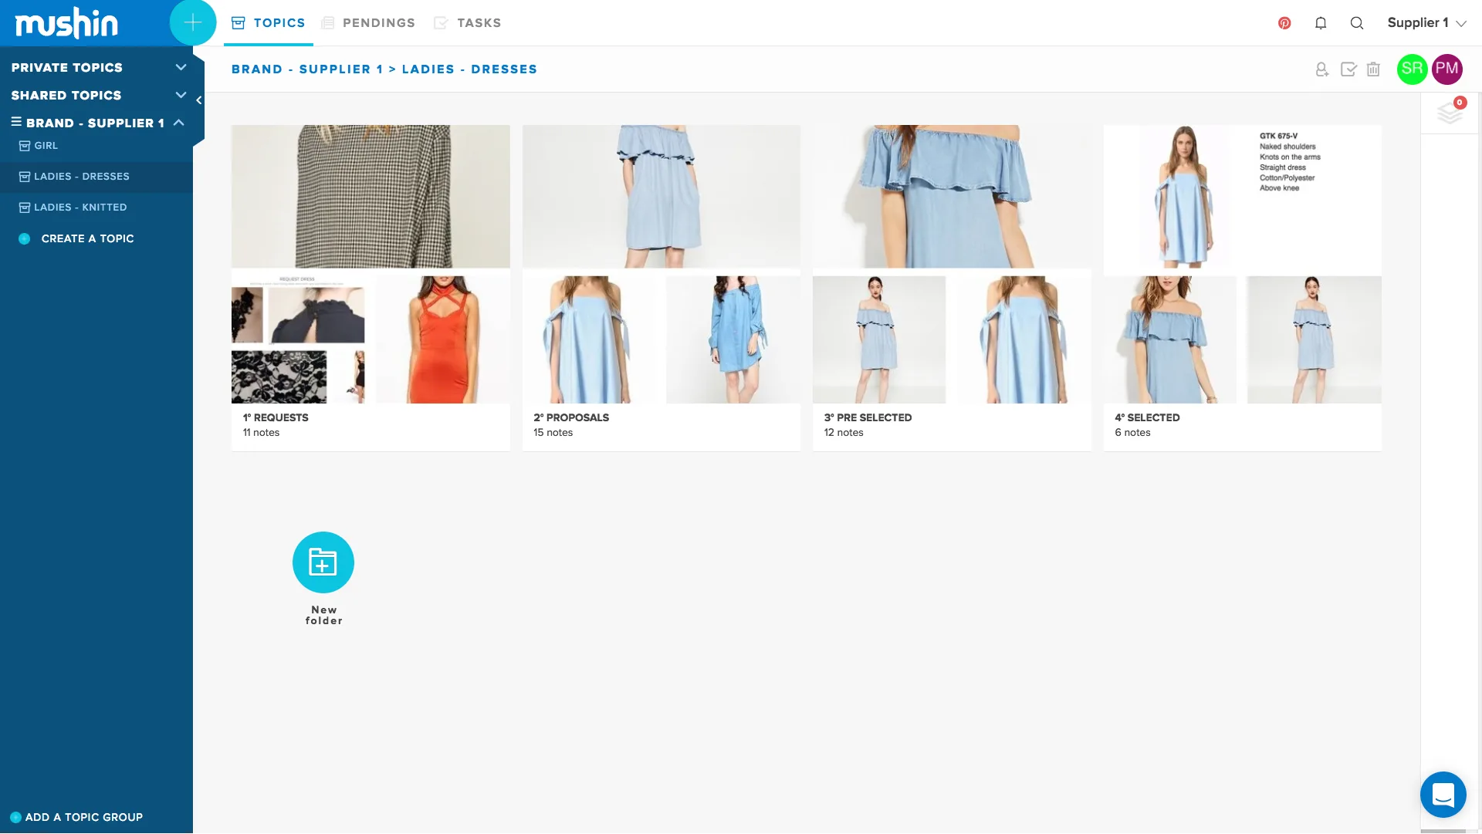Open the Pinterest icon in header
Image resolution: width=1482 pixels, height=834 pixels.
pyautogui.click(x=1284, y=23)
